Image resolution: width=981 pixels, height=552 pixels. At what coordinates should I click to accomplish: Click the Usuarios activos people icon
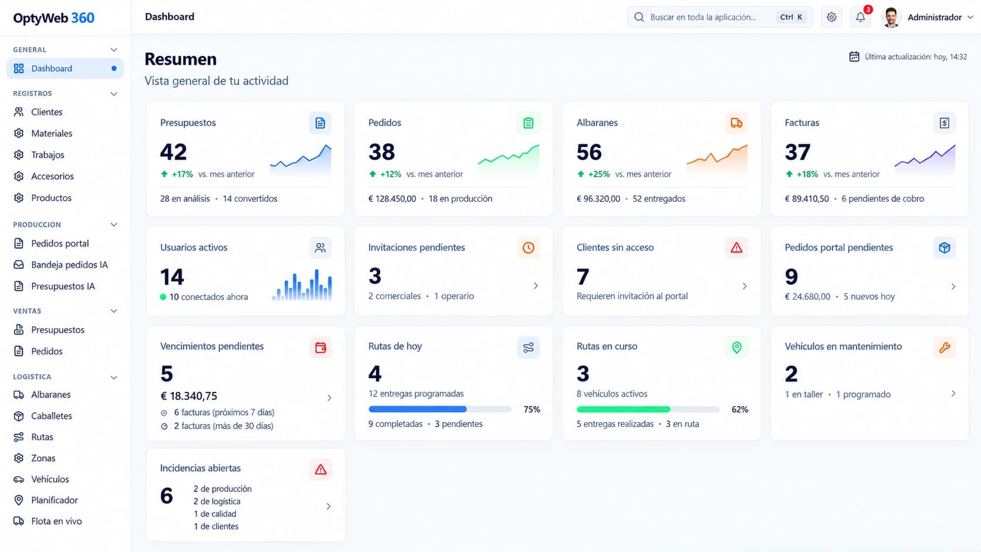[320, 248]
